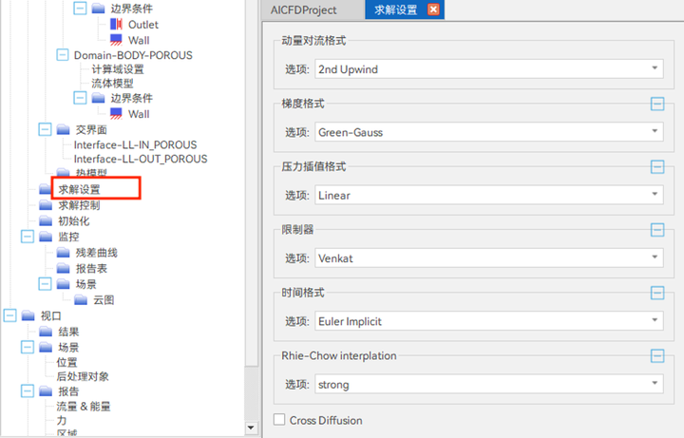
Task: Click the blue Wall icon under Outlet
Action: pos(116,40)
